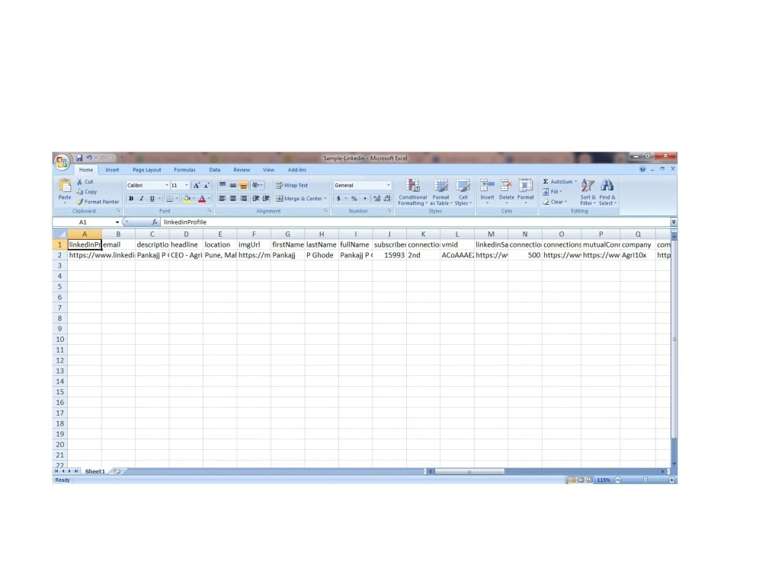Switch to the Review tab
This screenshot has height=571, width=762.
(242, 170)
